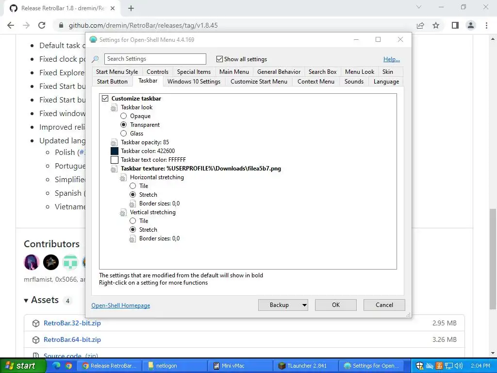The height and width of the screenshot is (373, 497).
Task: Click the Edge icon in quick launch
Action: click(56, 366)
